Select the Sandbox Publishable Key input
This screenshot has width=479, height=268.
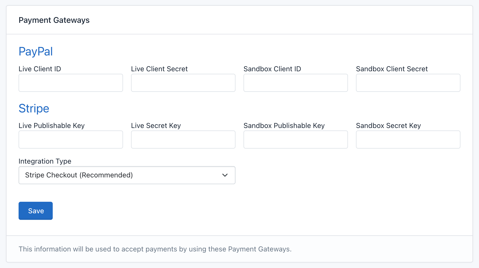295,140
